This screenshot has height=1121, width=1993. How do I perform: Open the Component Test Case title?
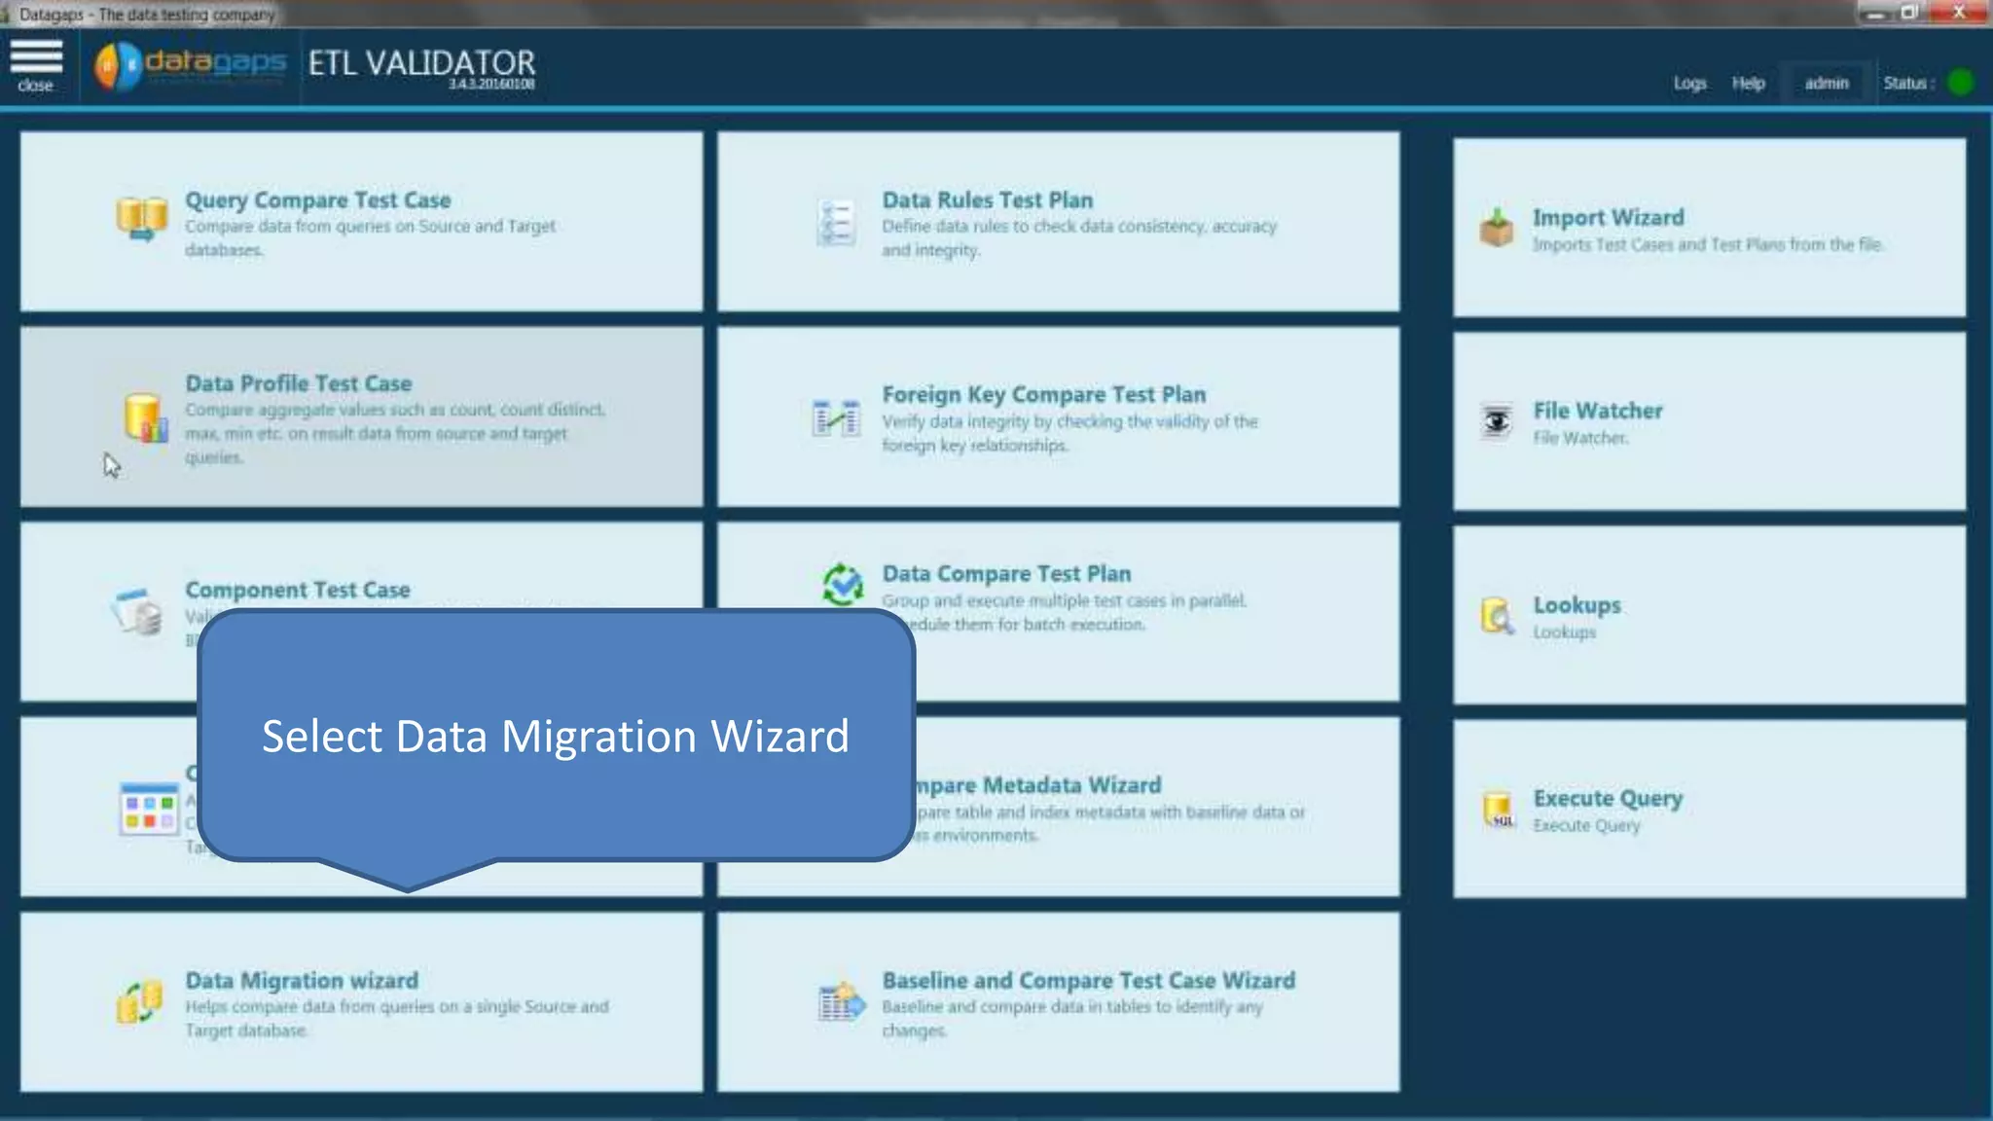pos(298,590)
